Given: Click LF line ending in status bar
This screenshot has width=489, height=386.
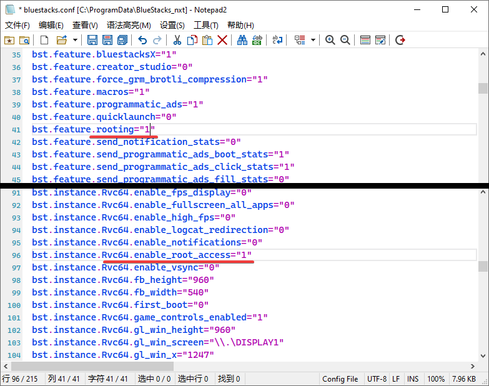Looking at the screenshot, I should (x=396, y=379).
